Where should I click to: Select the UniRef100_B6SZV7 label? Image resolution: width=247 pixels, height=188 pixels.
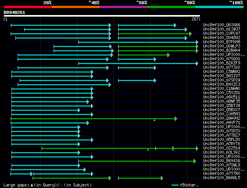[x=222, y=76]
